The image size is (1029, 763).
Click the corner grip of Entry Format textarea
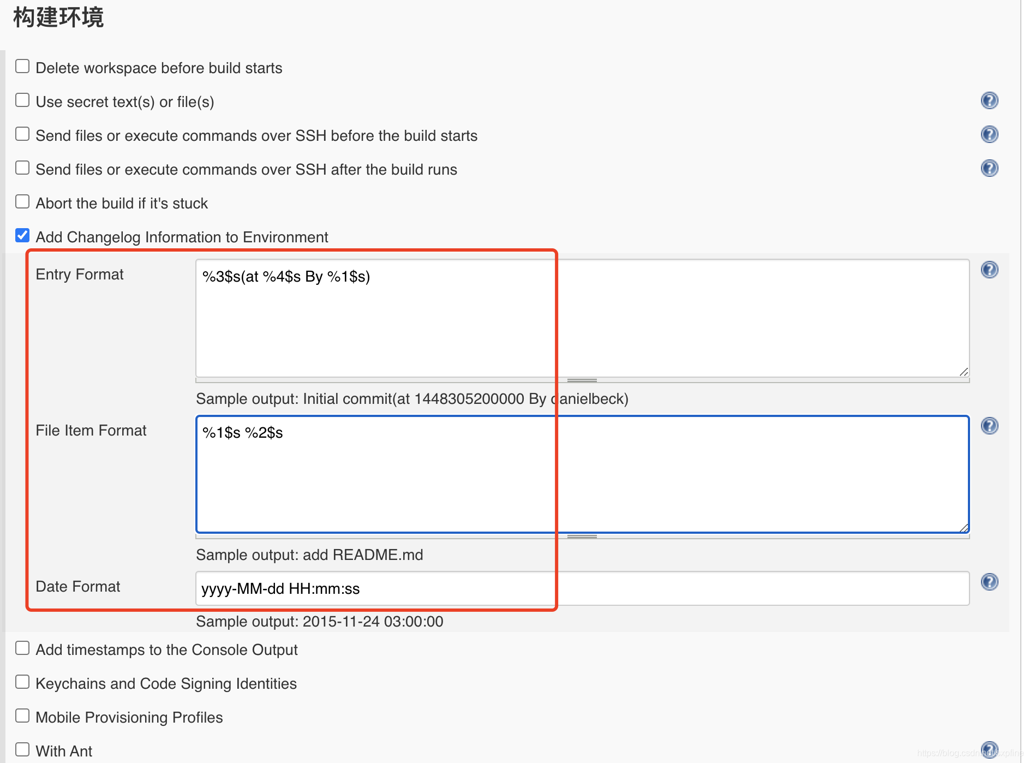[964, 372]
